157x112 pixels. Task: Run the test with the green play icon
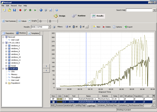(35, 10)
